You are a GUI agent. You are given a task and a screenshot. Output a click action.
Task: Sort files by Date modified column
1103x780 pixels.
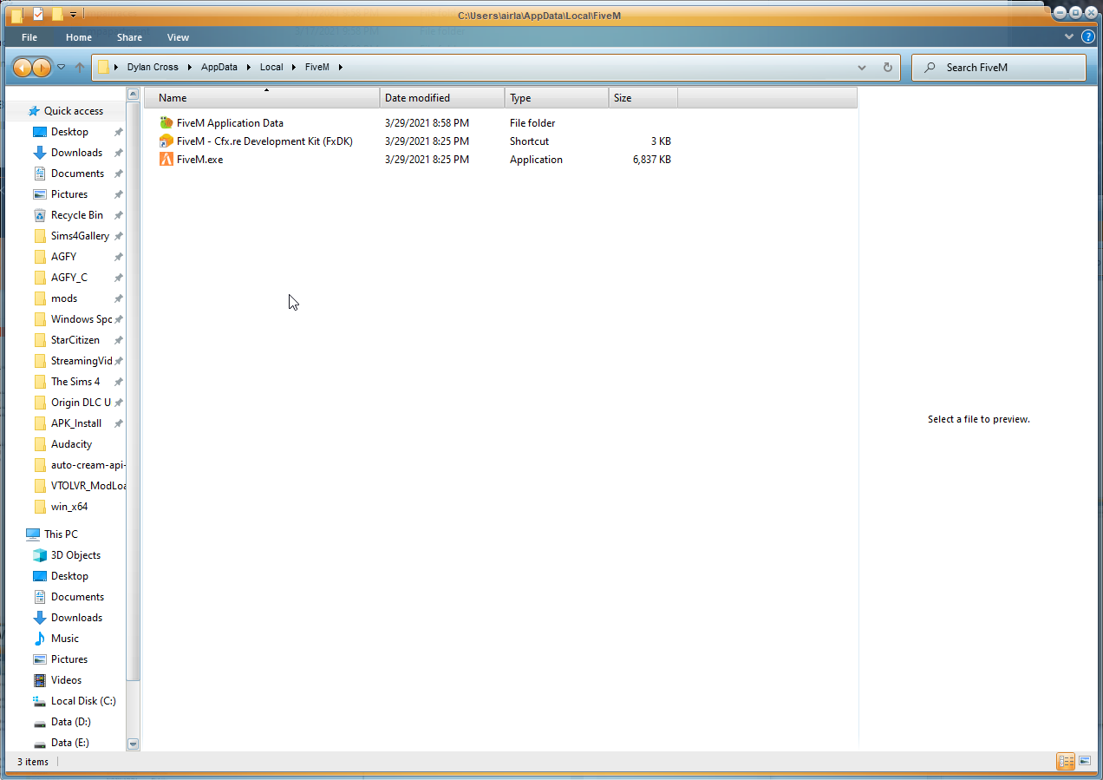442,98
